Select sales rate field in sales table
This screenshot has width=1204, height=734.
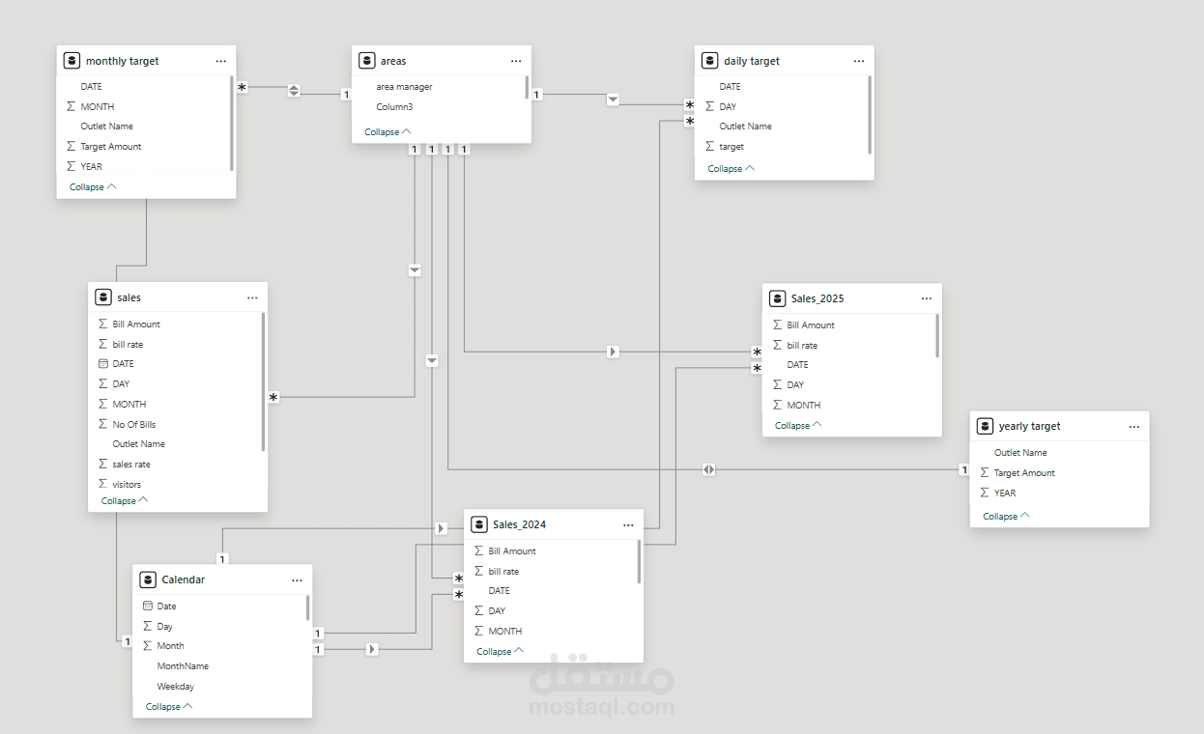pyautogui.click(x=131, y=465)
